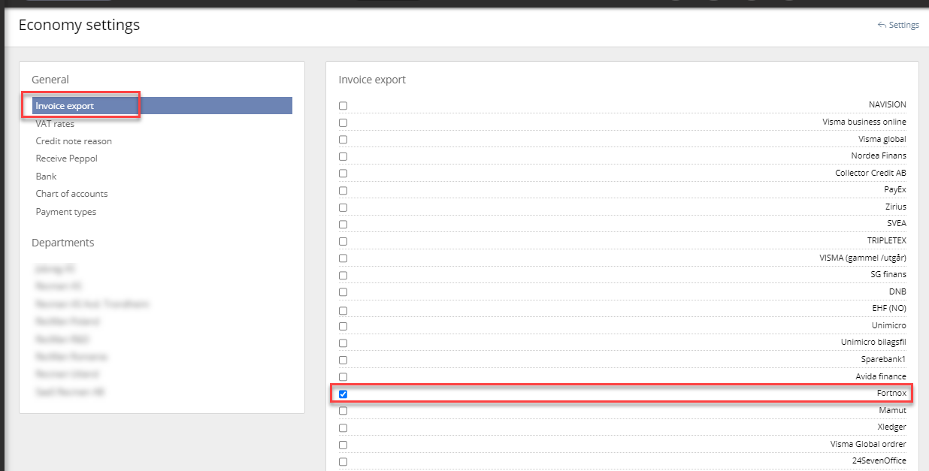This screenshot has width=929, height=471.
Task: Check the Visma global option
Action: [343, 140]
